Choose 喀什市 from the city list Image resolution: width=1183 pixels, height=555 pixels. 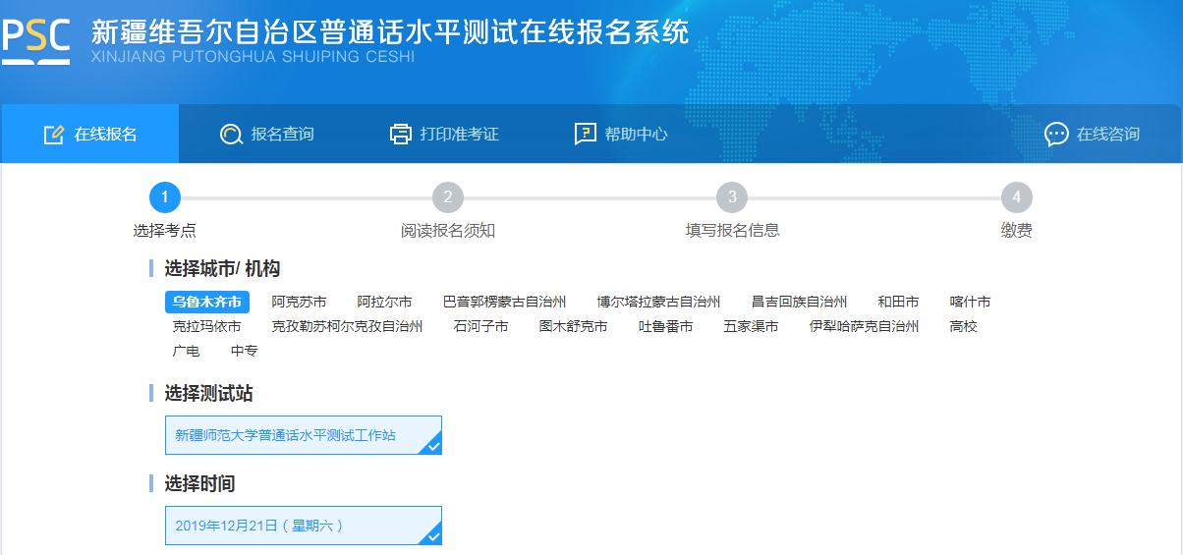[x=970, y=302]
